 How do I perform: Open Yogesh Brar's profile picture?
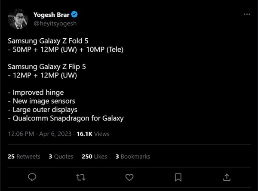click(18, 19)
